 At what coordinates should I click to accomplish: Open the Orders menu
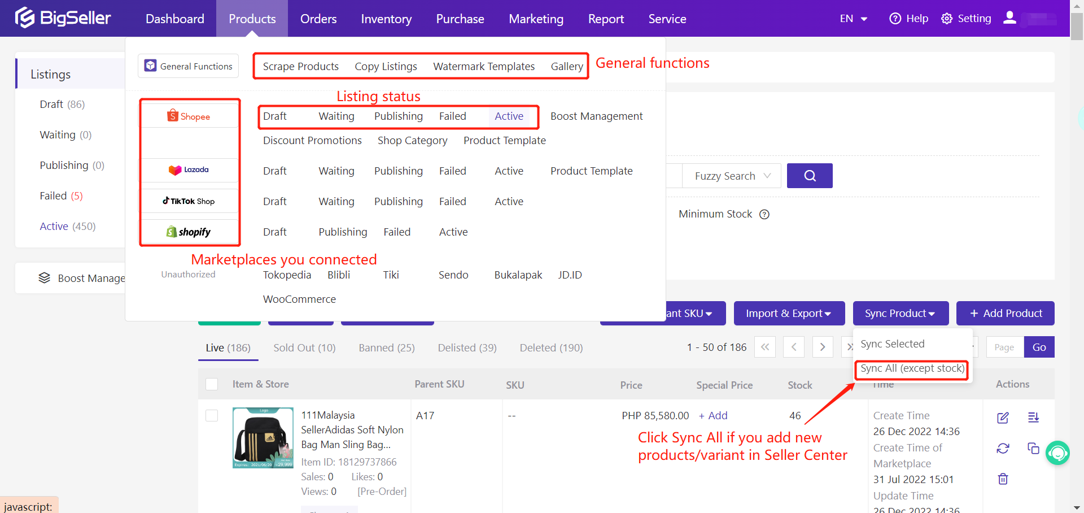click(318, 18)
